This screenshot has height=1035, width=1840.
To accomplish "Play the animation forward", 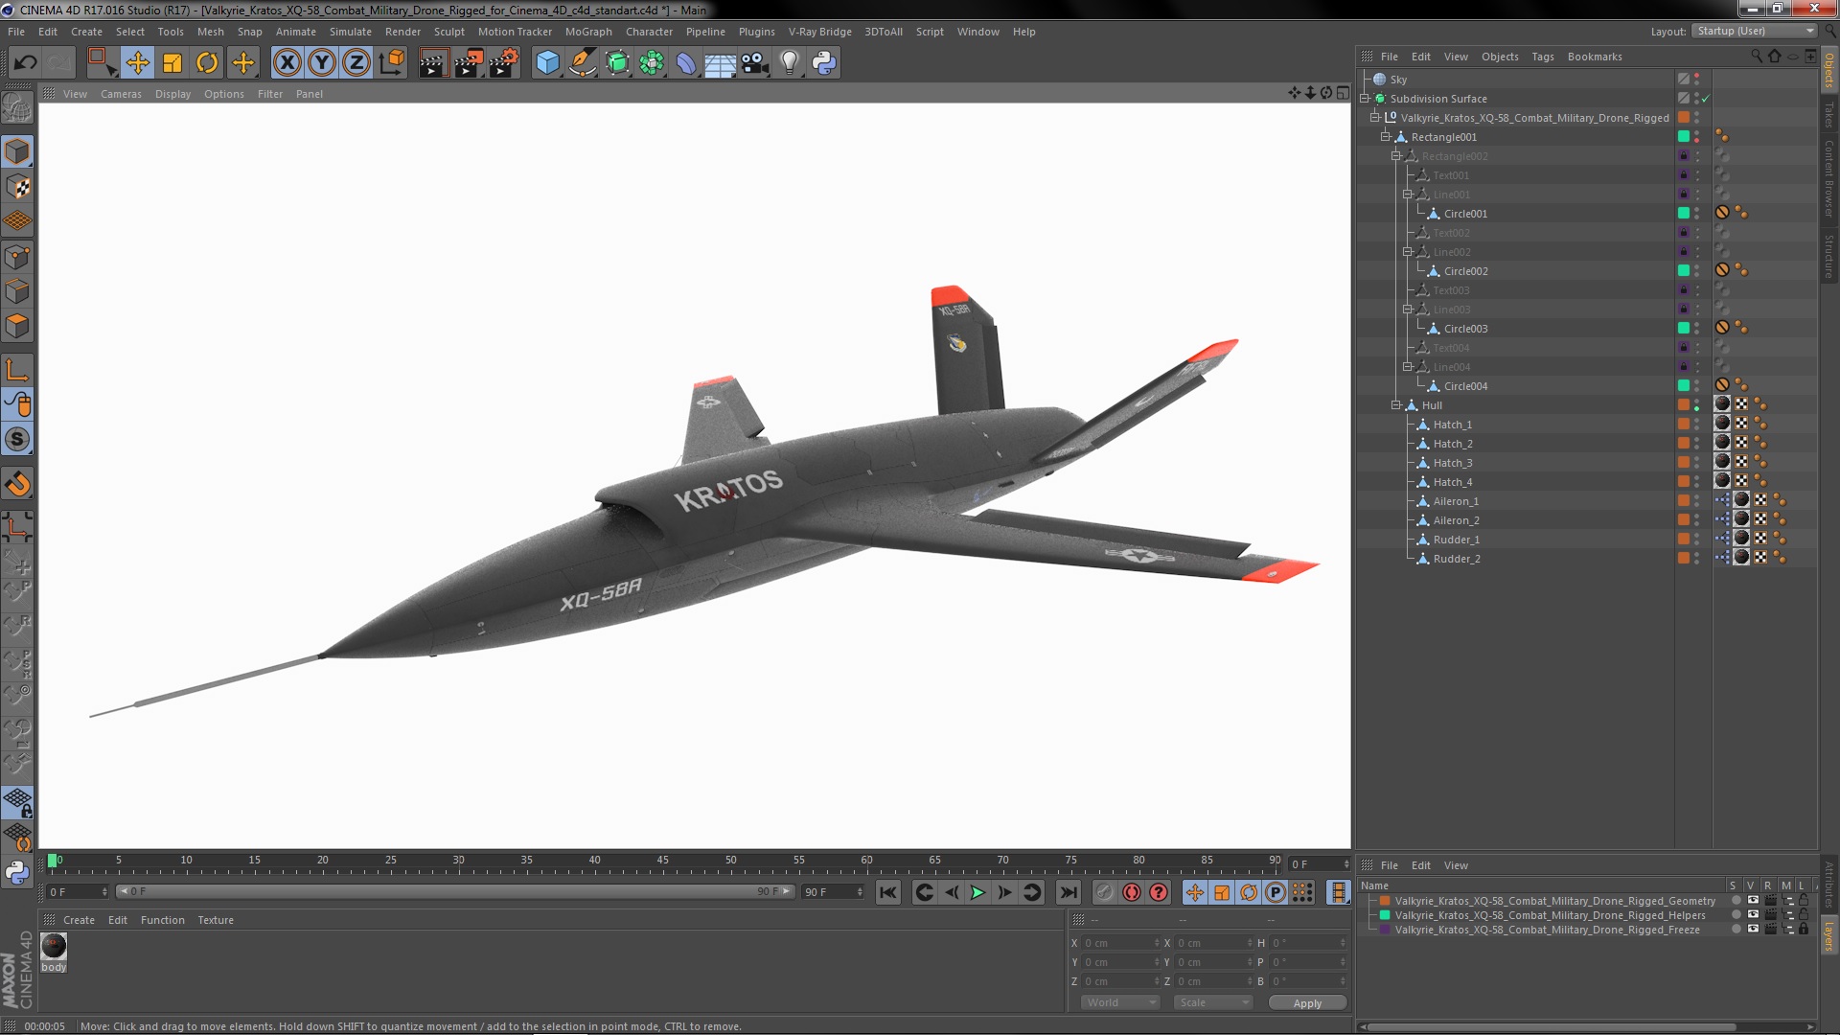I will click(x=977, y=892).
